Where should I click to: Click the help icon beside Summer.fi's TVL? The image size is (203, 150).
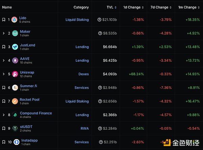tap(99, 88)
